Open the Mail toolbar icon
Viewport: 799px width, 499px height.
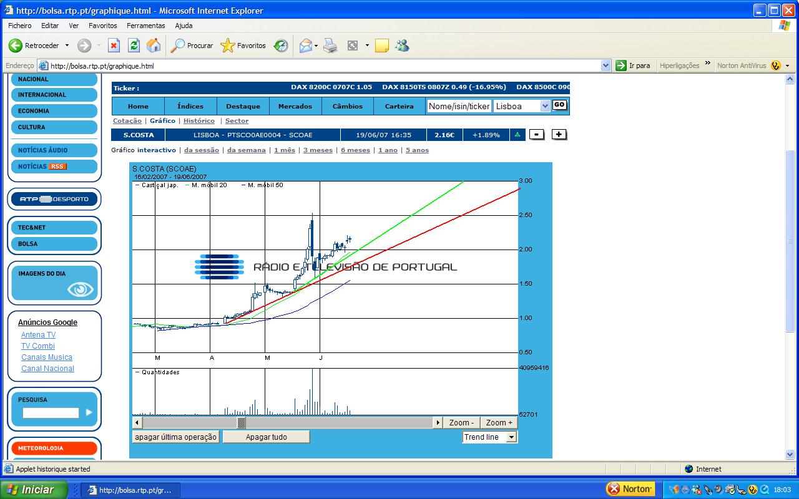(305, 46)
